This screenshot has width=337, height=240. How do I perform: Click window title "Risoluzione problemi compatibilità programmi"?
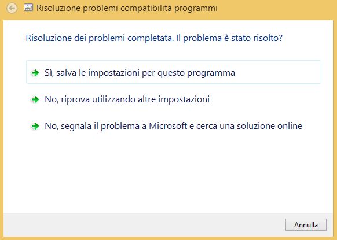[127, 8]
